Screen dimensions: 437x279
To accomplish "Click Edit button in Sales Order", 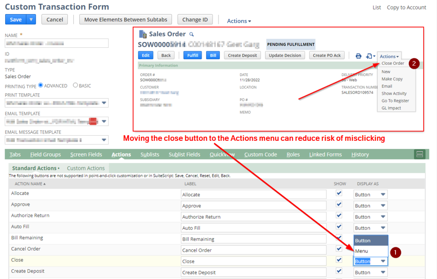I will pos(146,55).
